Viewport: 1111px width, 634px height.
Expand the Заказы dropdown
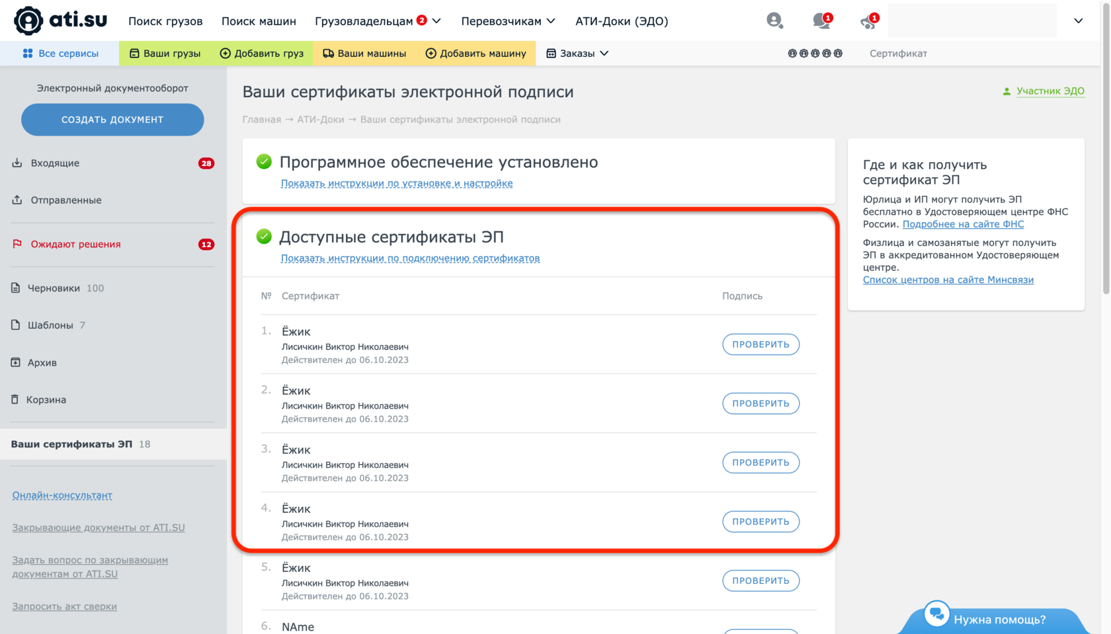(x=577, y=54)
